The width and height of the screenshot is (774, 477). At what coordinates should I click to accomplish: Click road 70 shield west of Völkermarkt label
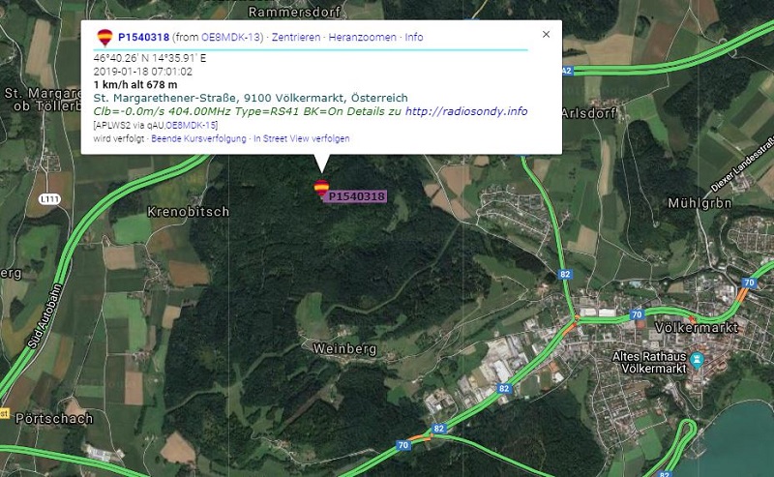pos(637,314)
